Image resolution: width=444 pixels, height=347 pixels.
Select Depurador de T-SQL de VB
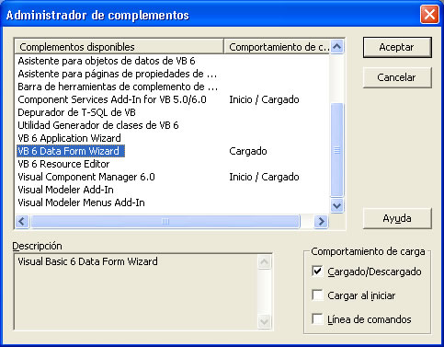point(76,112)
